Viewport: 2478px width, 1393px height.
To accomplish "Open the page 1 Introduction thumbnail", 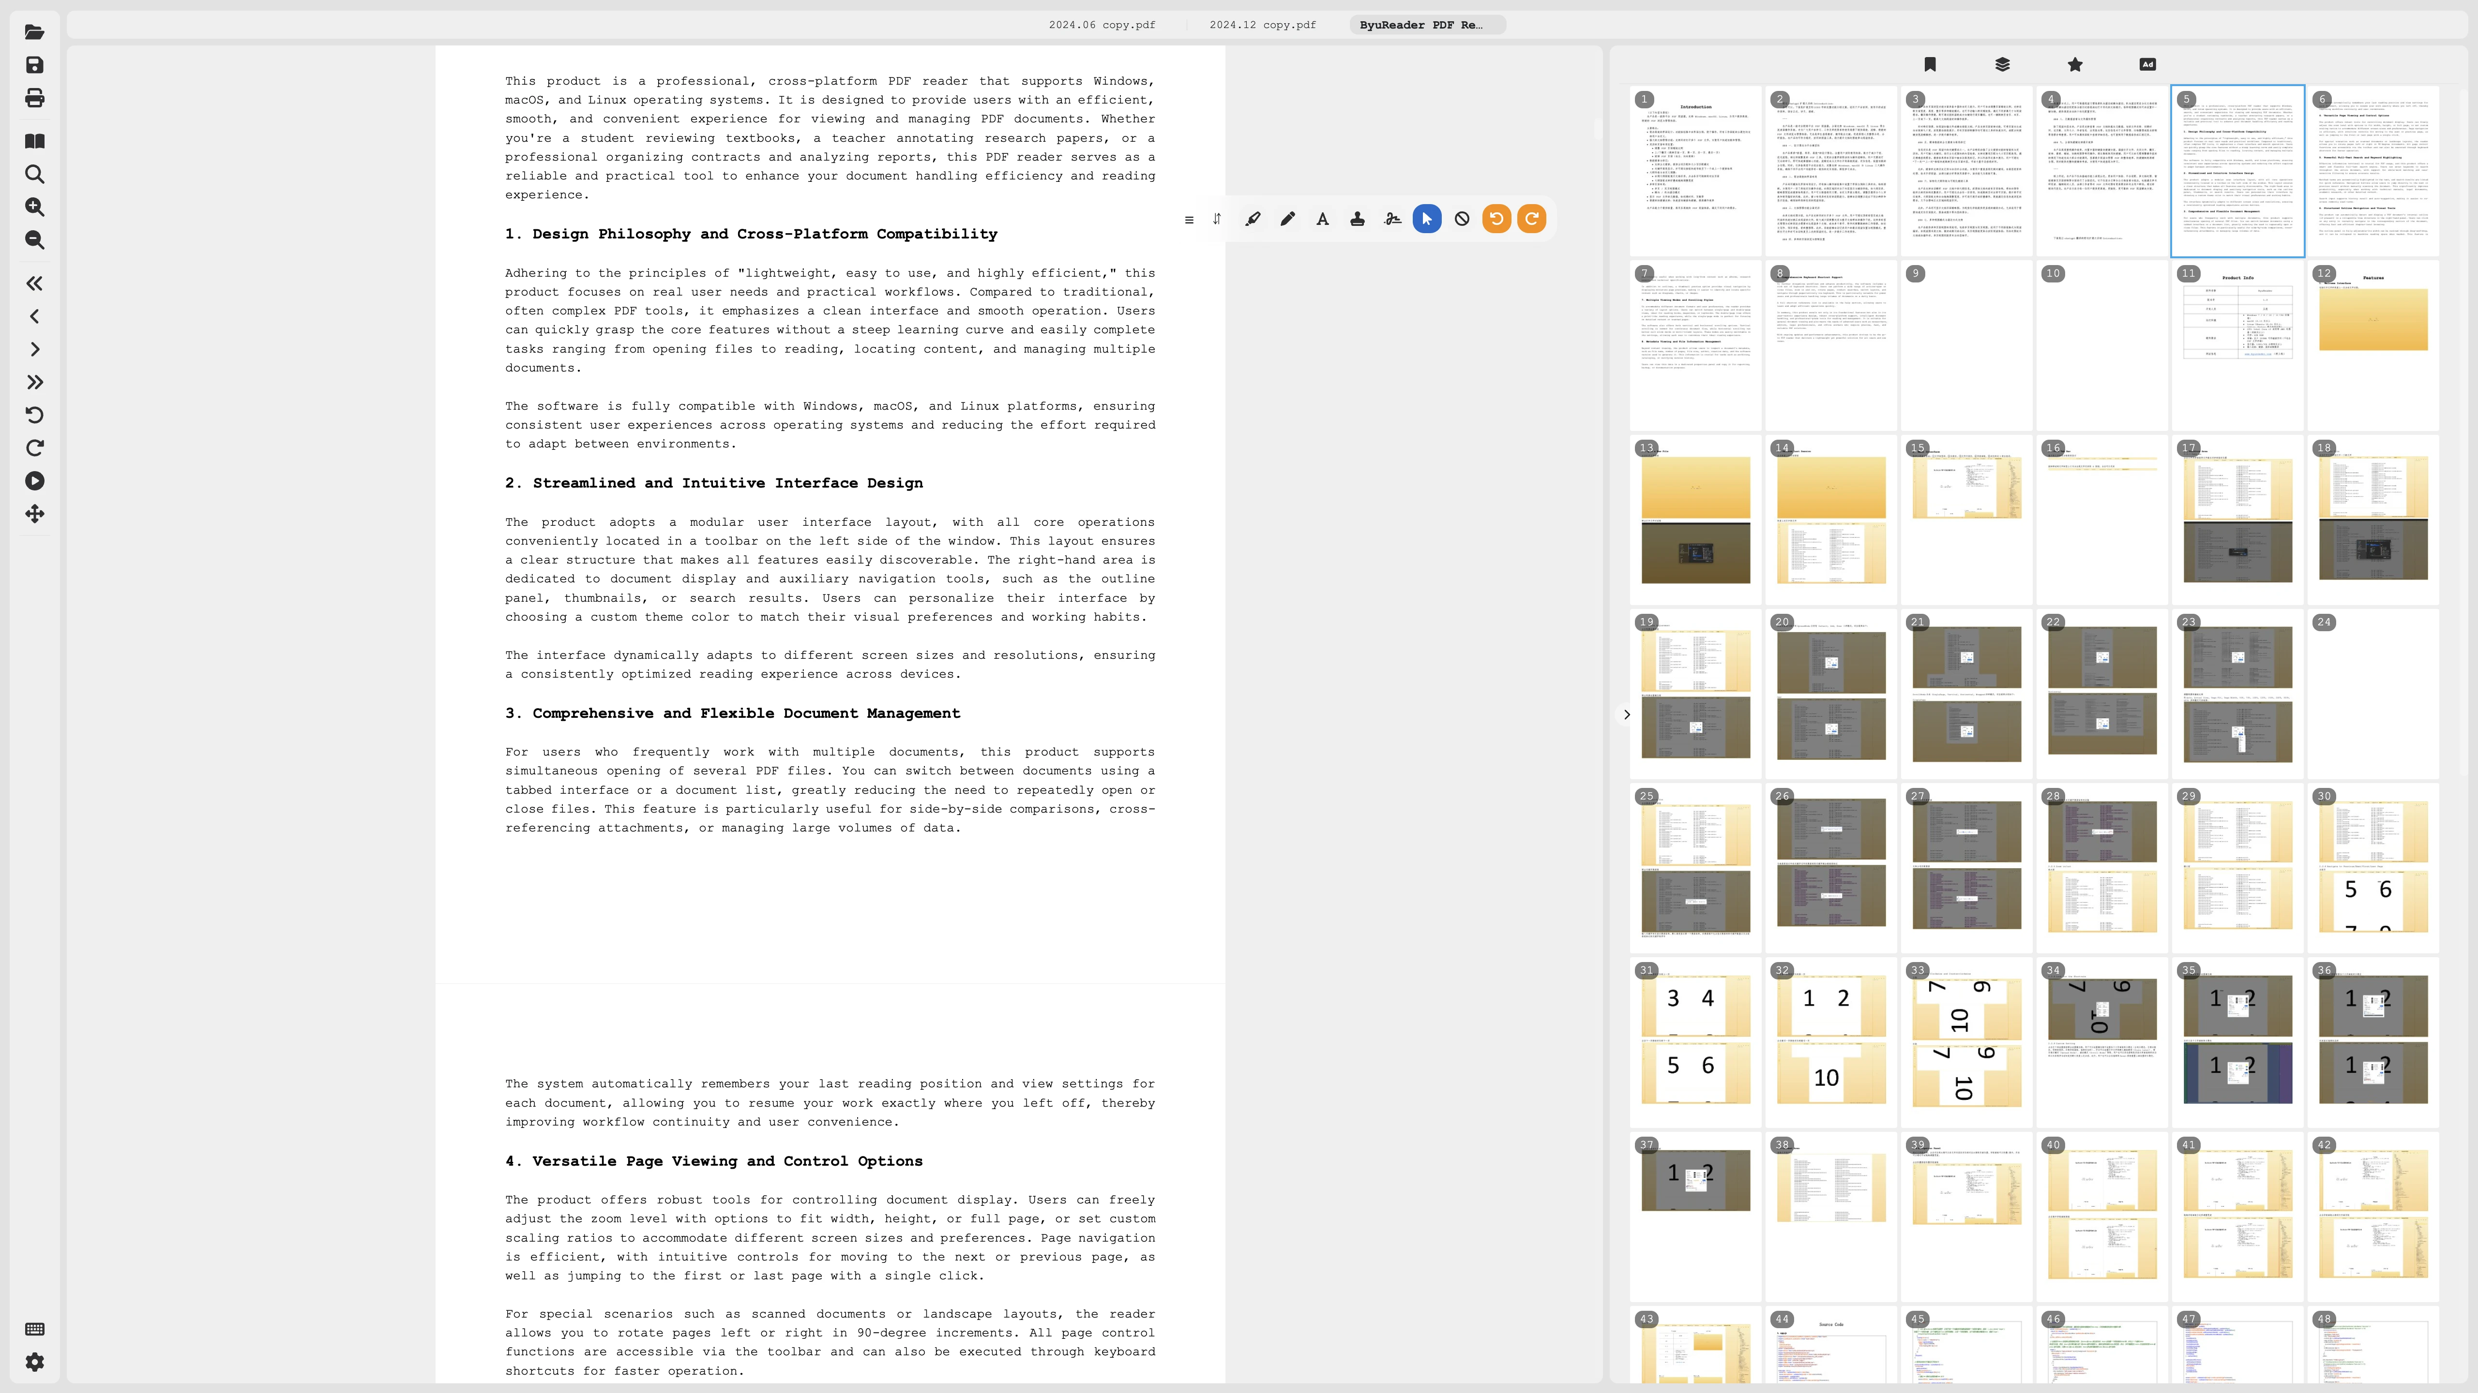I will (x=1696, y=171).
